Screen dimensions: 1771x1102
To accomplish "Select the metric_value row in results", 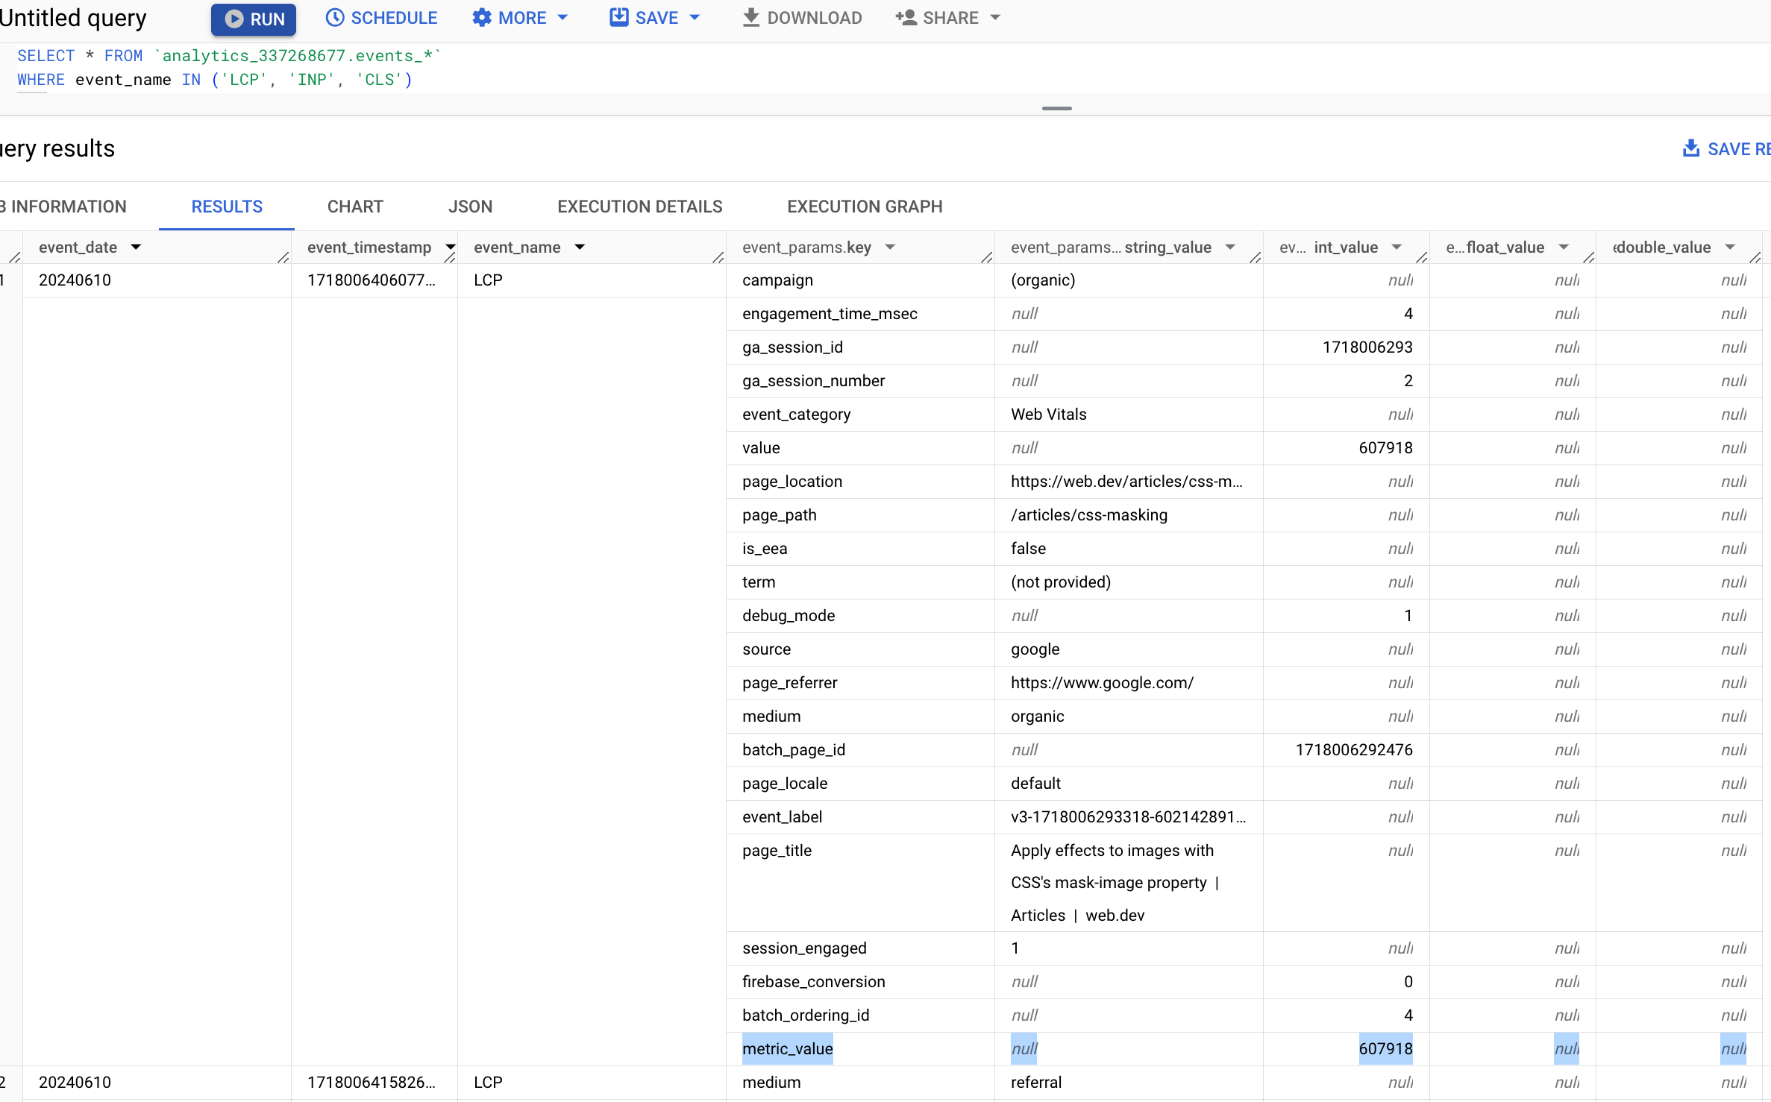I will (787, 1048).
